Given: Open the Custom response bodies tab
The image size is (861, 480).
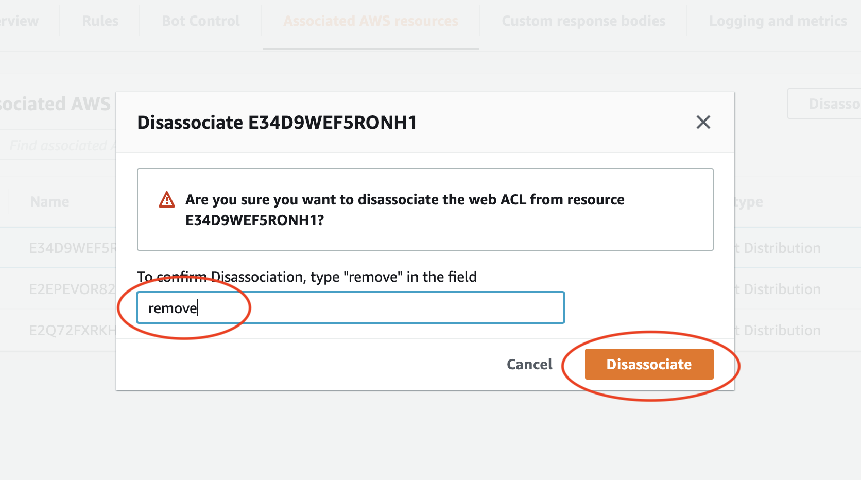Looking at the screenshot, I should pyautogui.click(x=583, y=21).
